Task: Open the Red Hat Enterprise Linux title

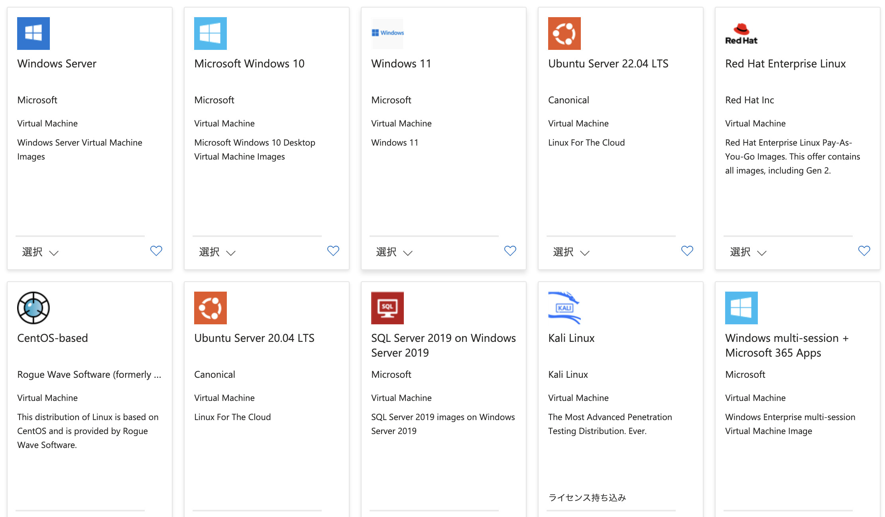Action: tap(785, 64)
